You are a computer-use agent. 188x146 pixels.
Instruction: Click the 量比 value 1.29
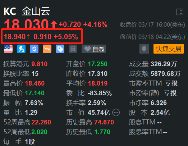point(31,113)
